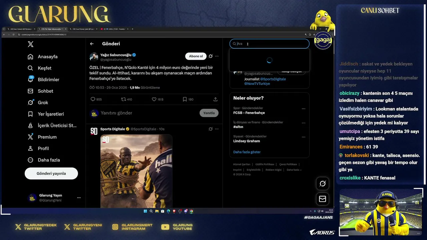The height and width of the screenshot is (240, 427).
Task: Open İçerik Üreticisi Stüdyosu item
Action: (52, 126)
